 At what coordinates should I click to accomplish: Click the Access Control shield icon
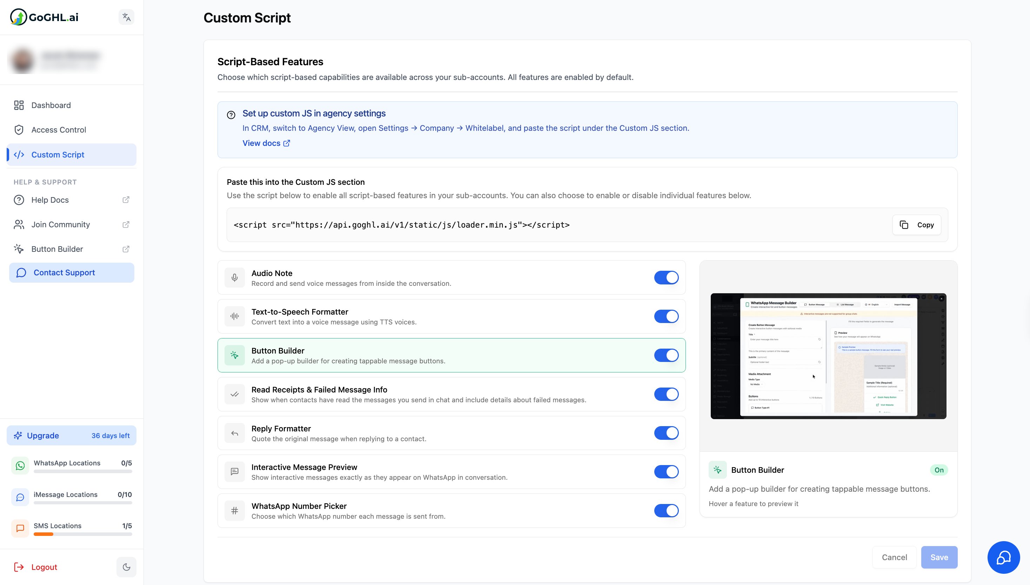pos(19,130)
